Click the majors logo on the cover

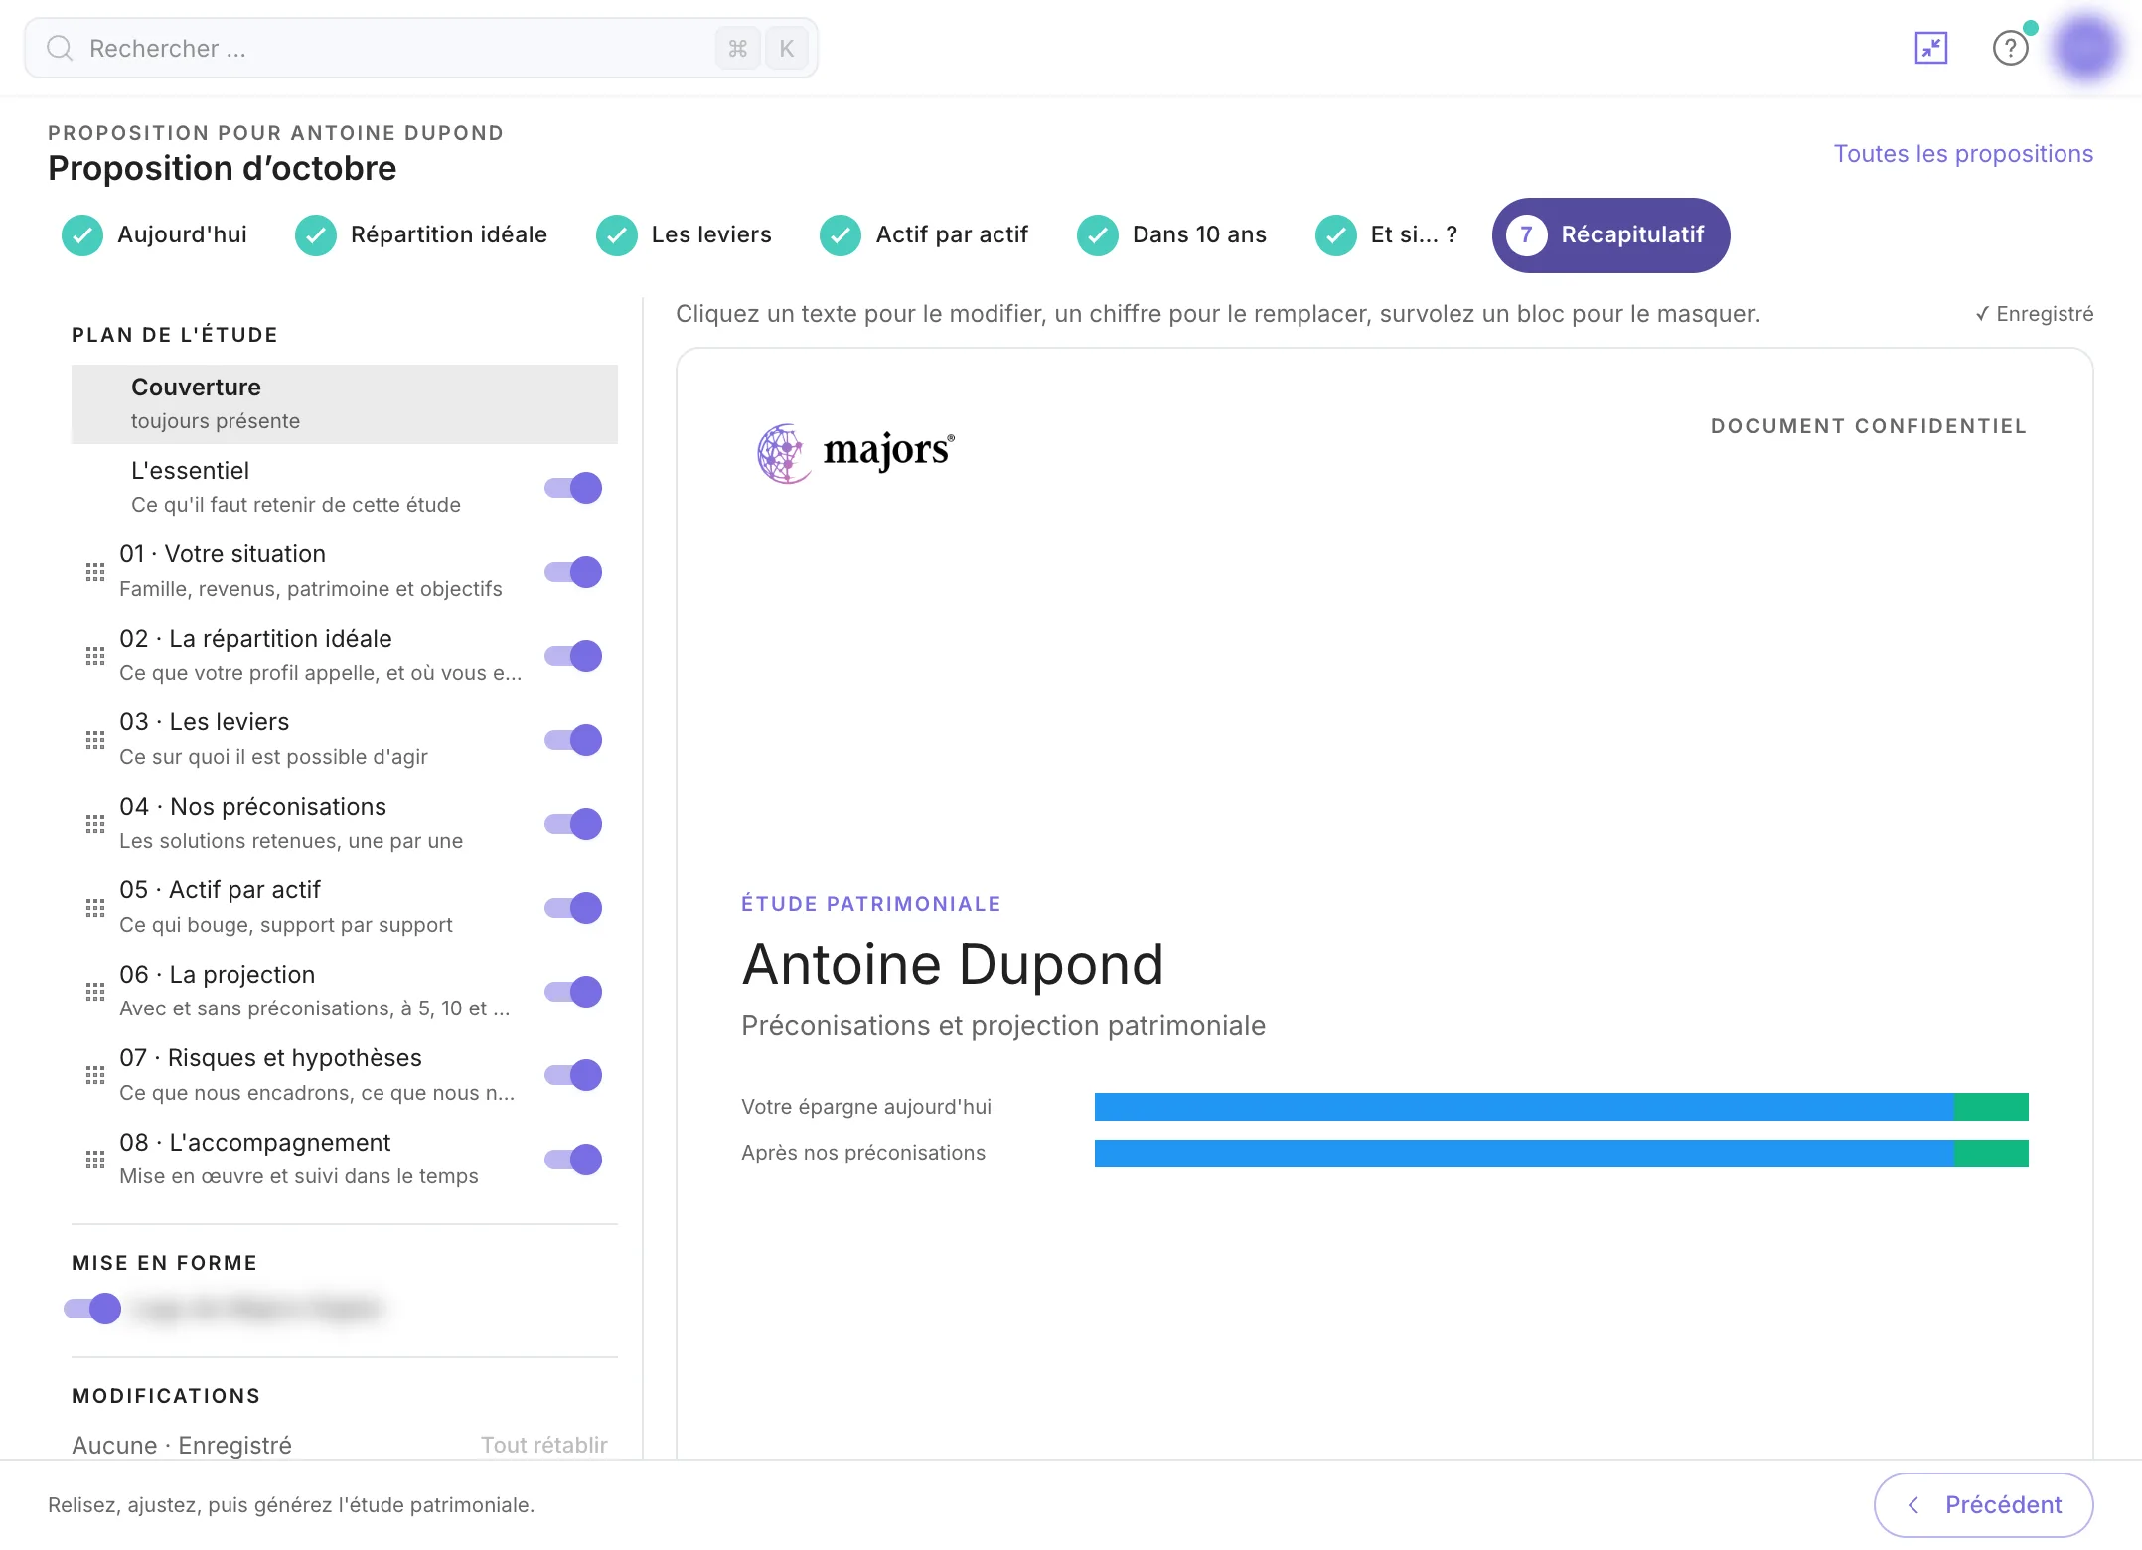click(x=855, y=452)
